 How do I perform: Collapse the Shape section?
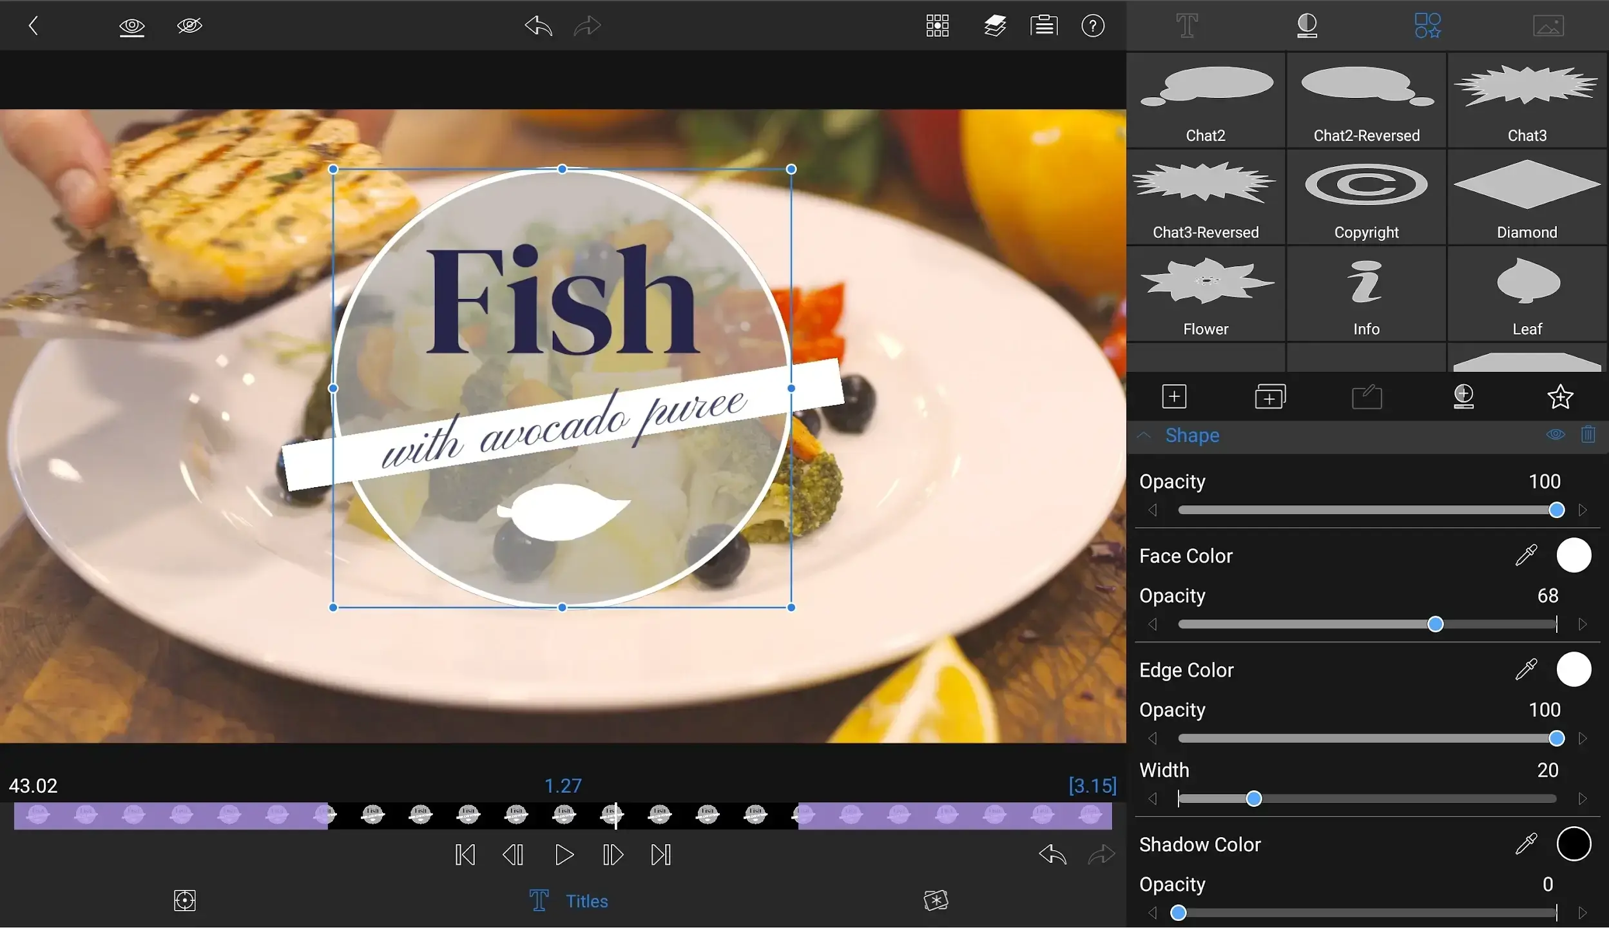[x=1144, y=436]
